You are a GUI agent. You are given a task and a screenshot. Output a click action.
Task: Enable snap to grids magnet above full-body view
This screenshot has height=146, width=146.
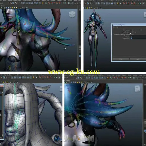[124, 3]
